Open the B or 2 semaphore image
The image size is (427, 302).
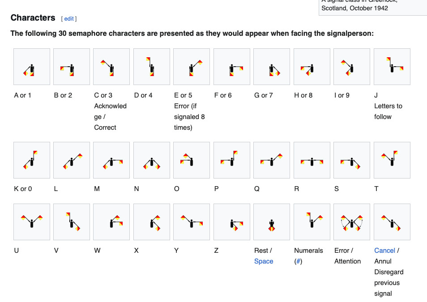71,67
